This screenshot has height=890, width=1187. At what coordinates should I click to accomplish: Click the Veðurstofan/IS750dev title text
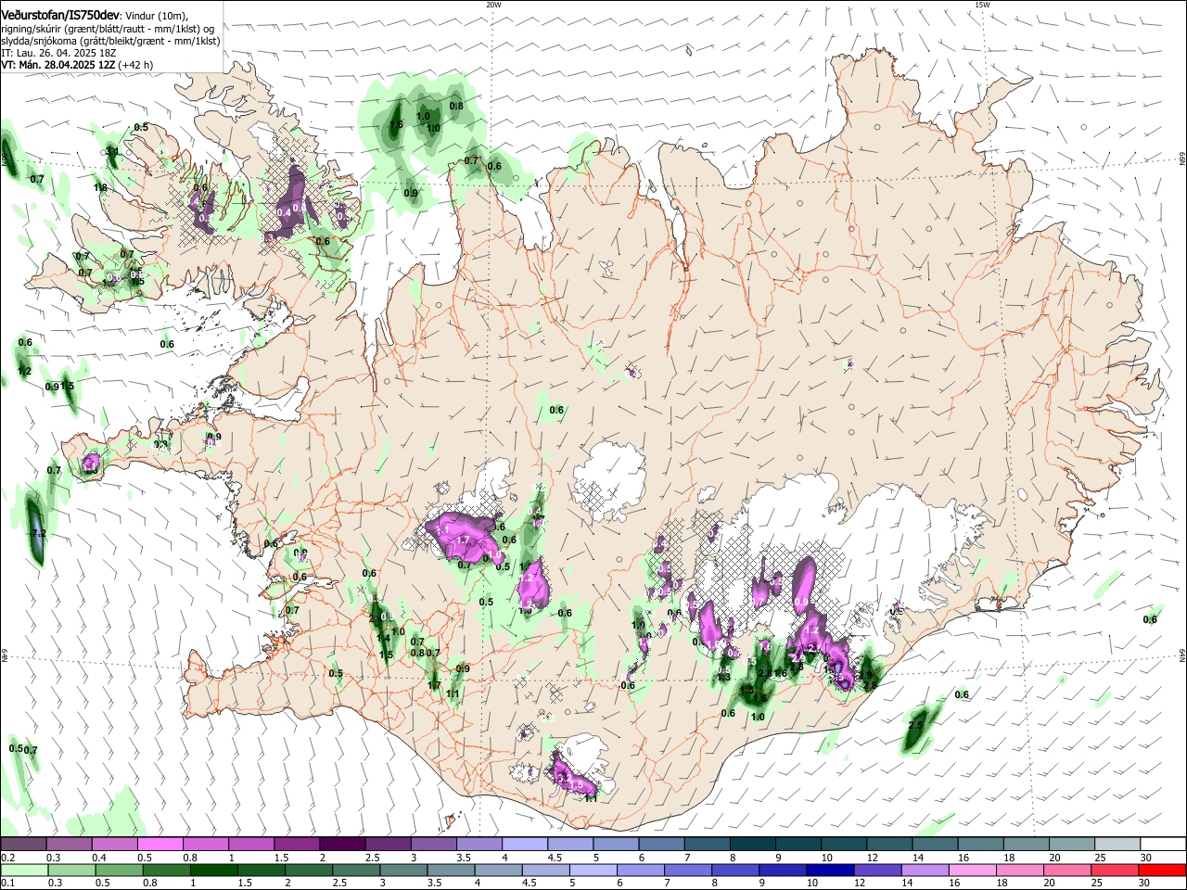coord(60,15)
